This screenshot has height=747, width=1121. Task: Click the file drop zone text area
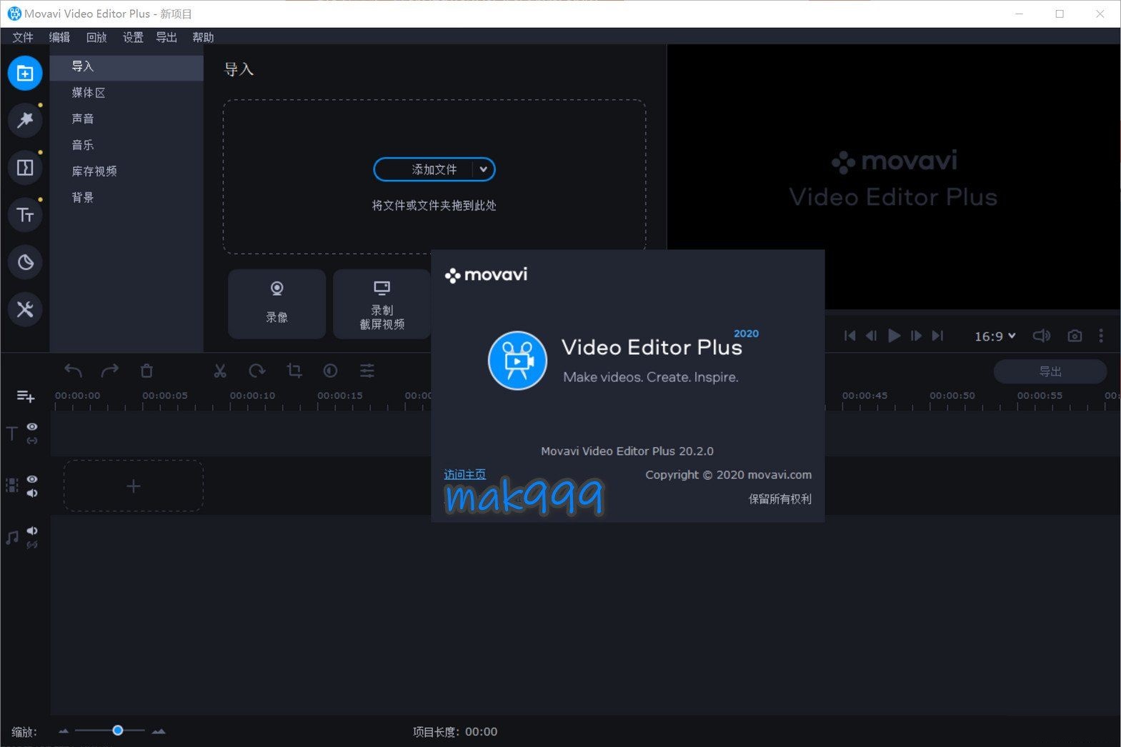(x=434, y=206)
